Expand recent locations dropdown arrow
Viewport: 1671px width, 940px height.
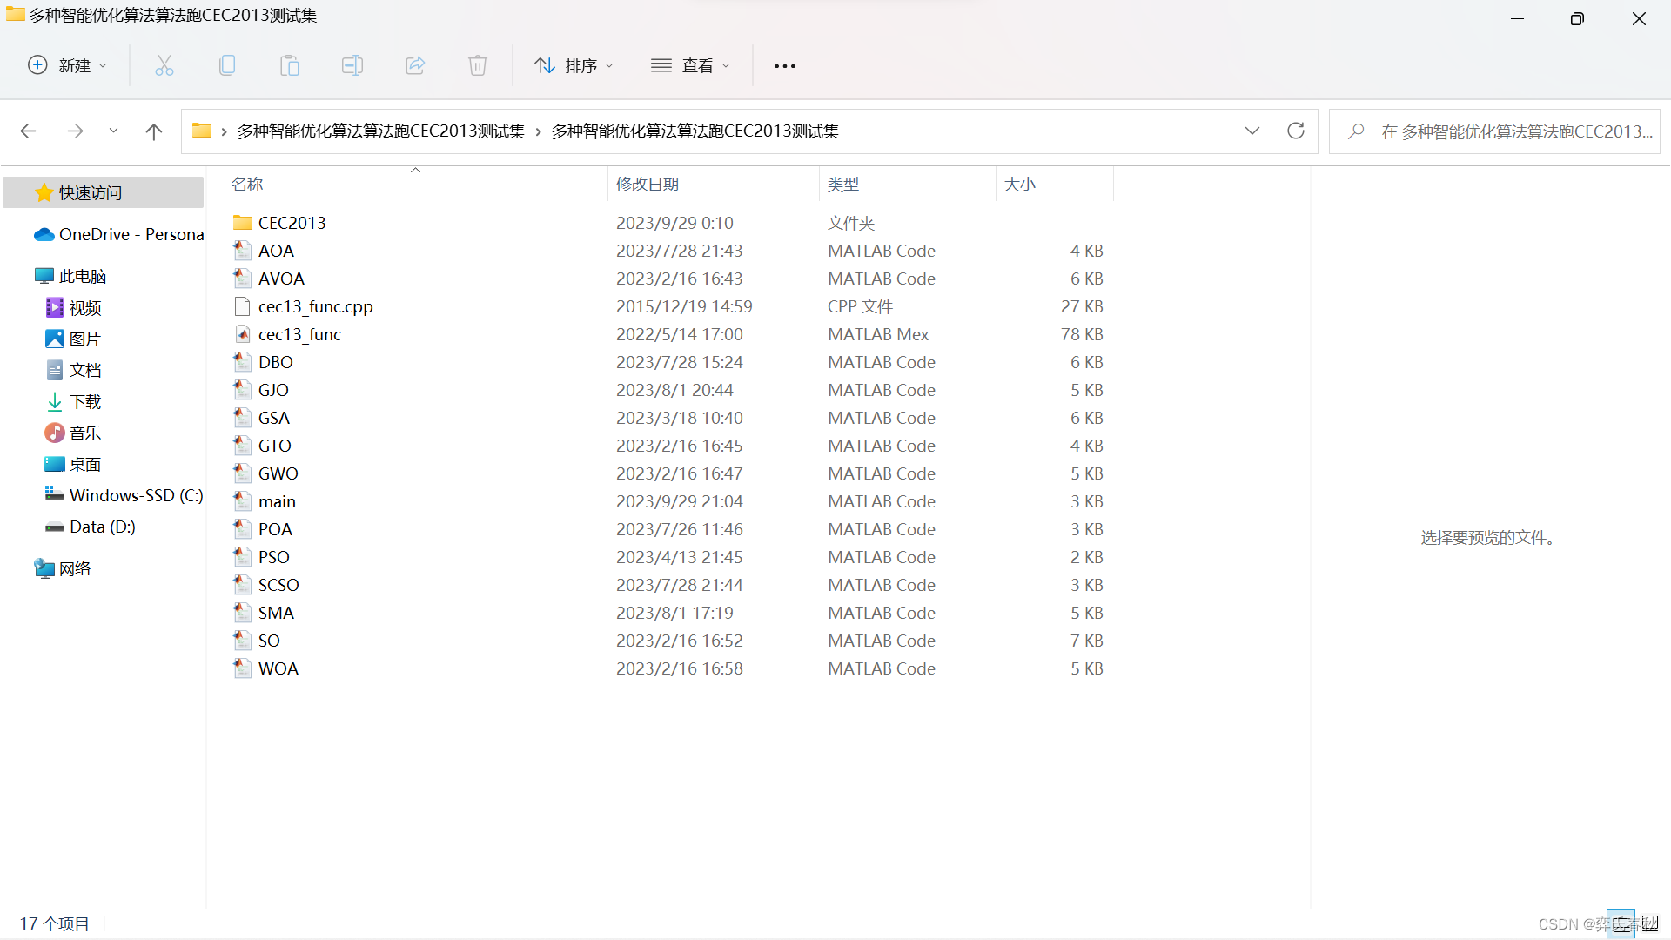(113, 131)
